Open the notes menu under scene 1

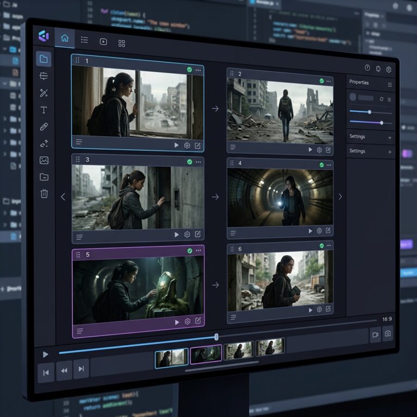pos(79,142)
